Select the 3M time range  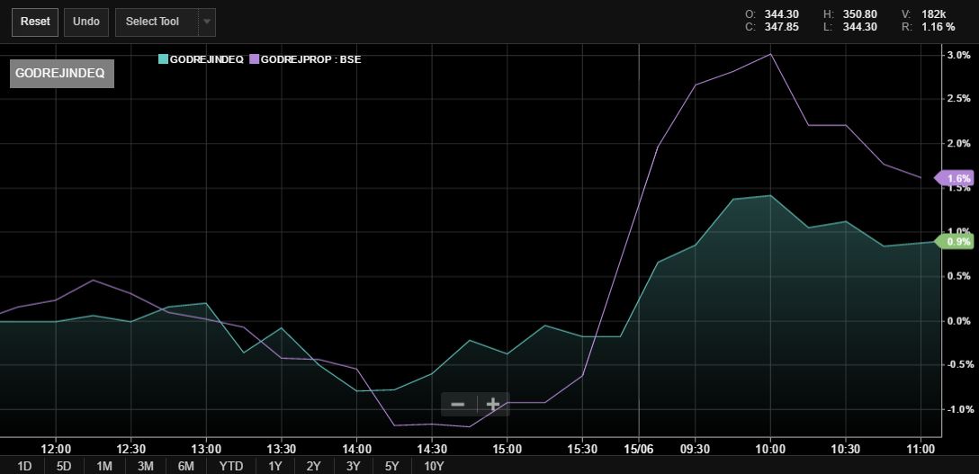145,465
